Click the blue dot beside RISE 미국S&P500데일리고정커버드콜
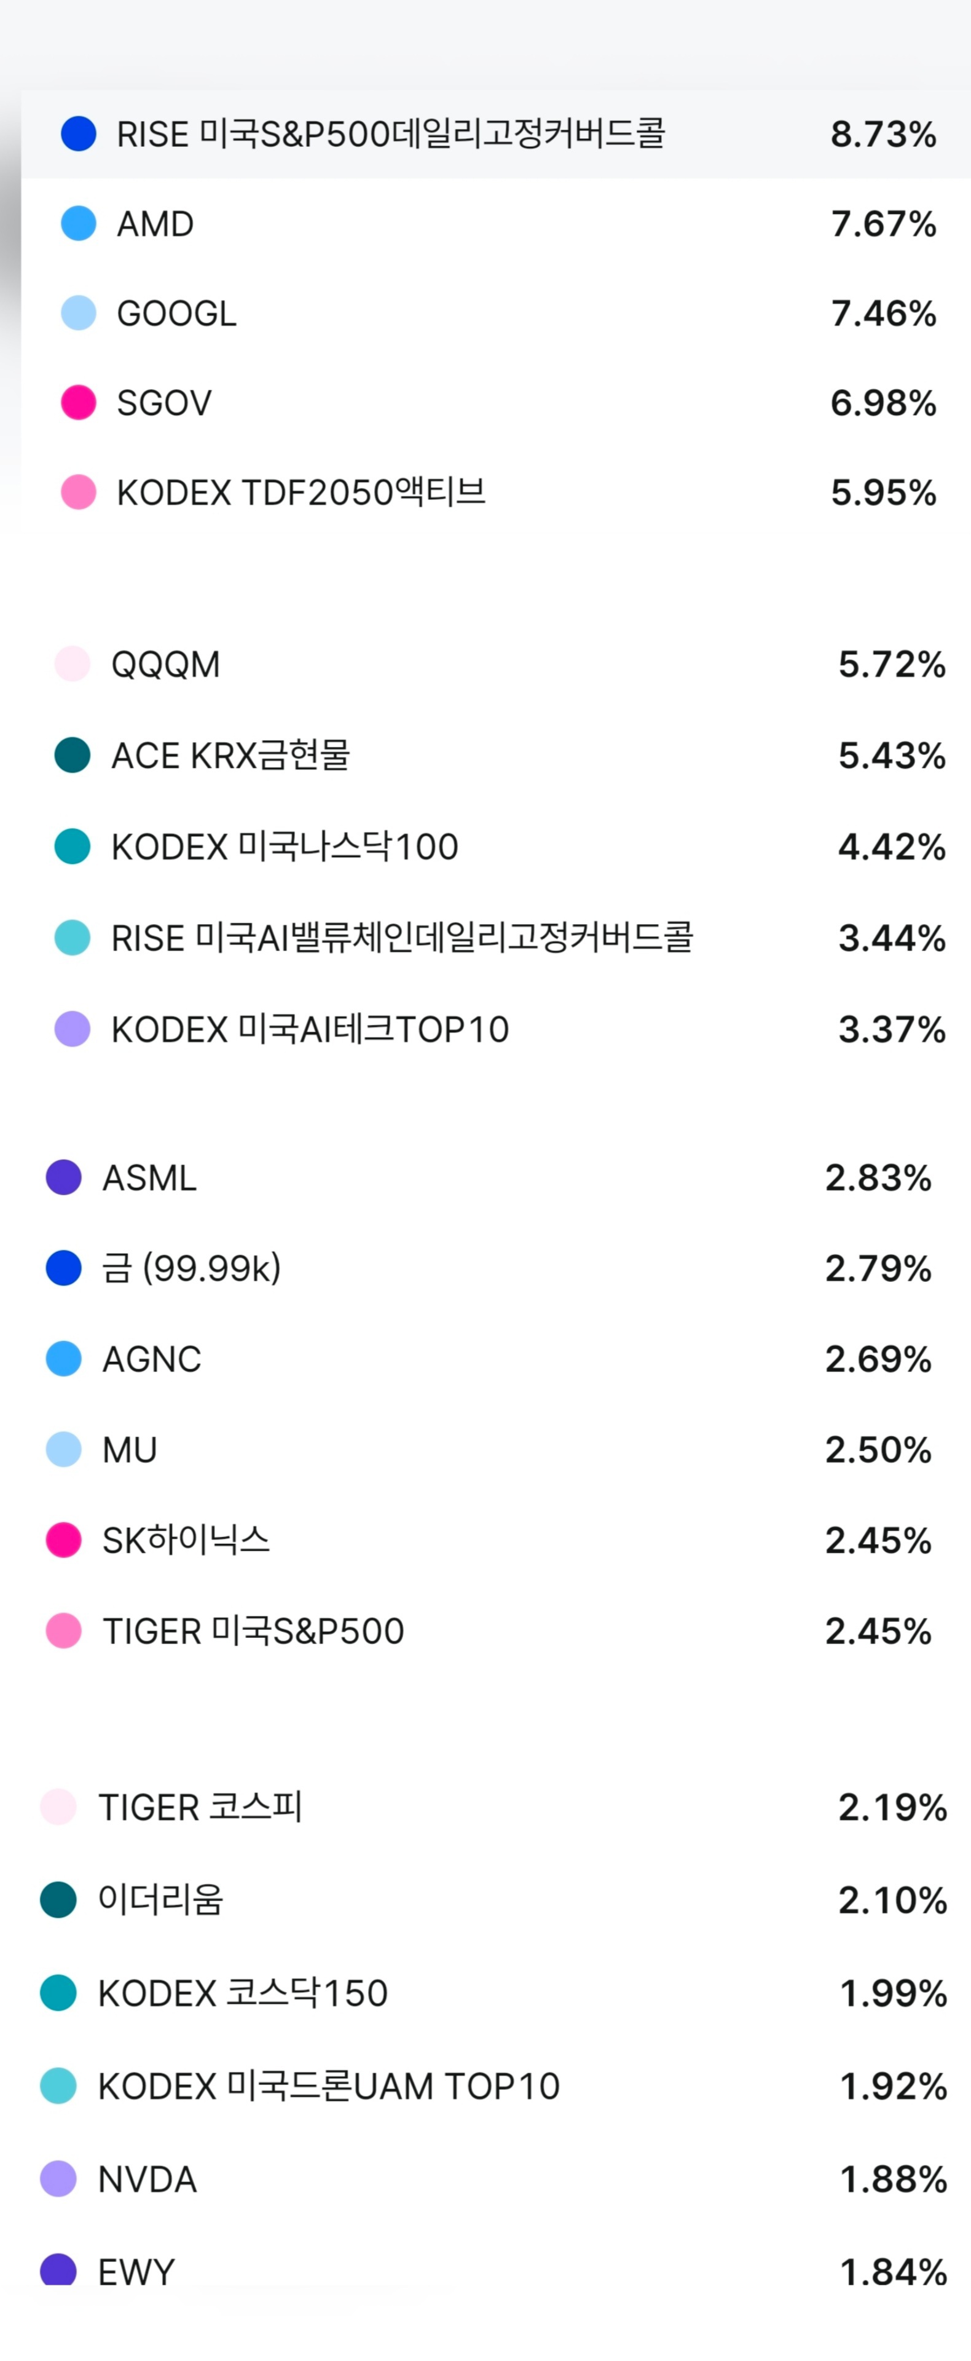This screenshot has height=2361, width=971. pos(79,134)
